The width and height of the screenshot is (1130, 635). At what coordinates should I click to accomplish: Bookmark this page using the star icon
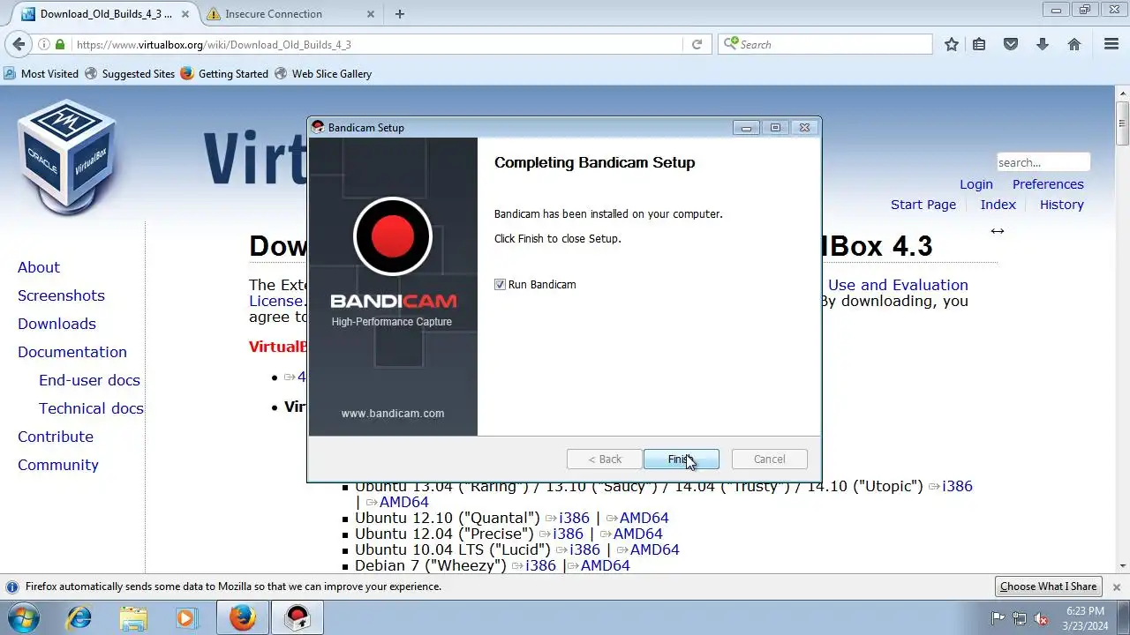coord(952,44)
